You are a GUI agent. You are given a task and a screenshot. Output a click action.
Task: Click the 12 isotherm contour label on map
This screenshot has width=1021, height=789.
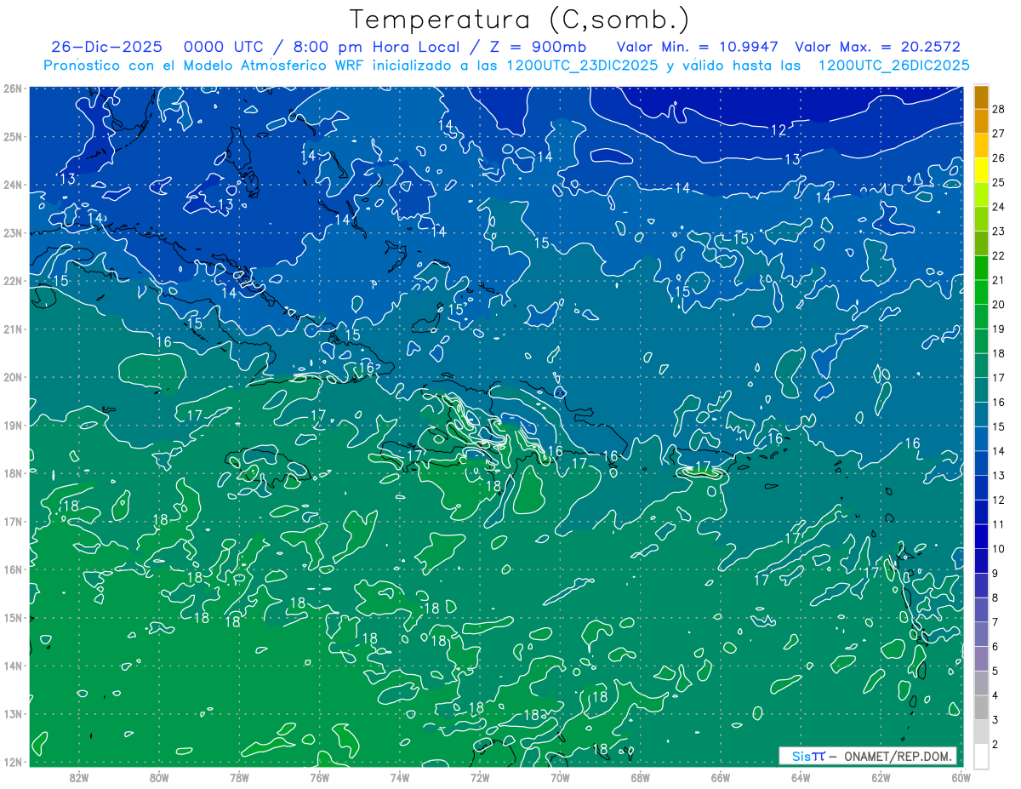779,130
